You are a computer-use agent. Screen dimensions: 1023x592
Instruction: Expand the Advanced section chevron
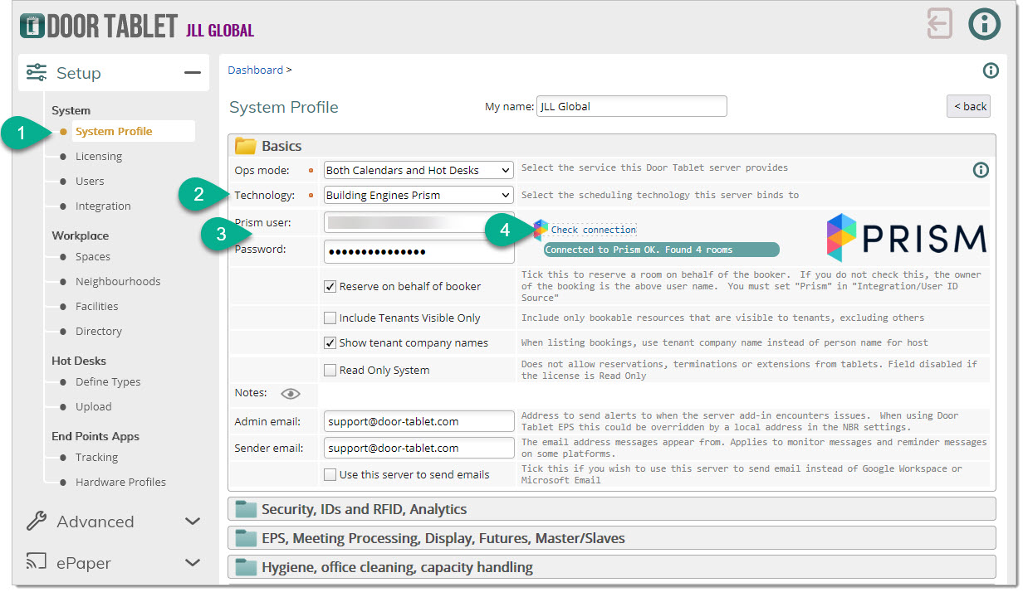click(x=193, y=522)
